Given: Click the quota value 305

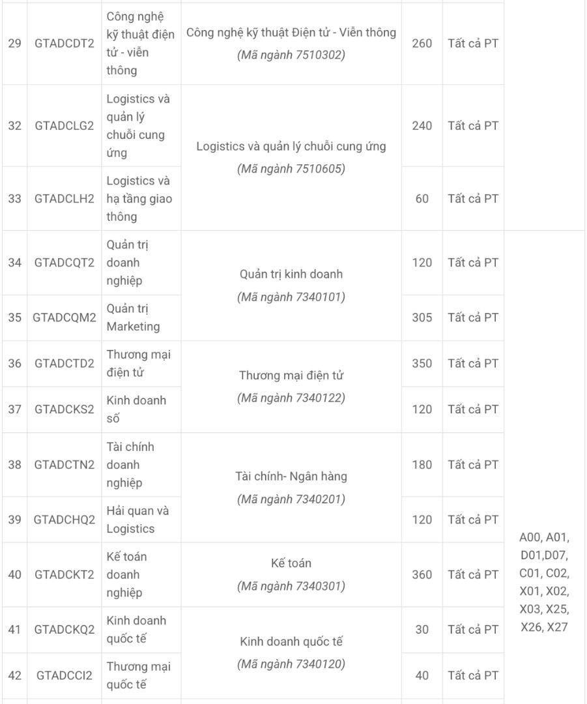Looking at the screenshot, I should [x=422, y=317].
